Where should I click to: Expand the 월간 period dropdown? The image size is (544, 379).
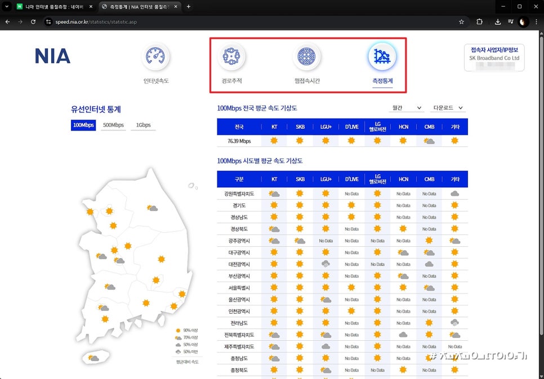coord(406,108)
